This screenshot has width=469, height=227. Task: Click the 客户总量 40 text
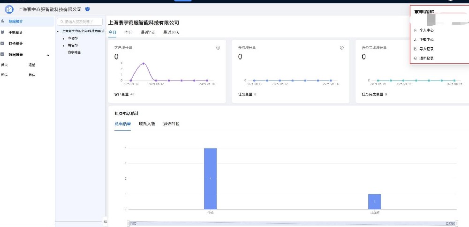click(124, 95)
